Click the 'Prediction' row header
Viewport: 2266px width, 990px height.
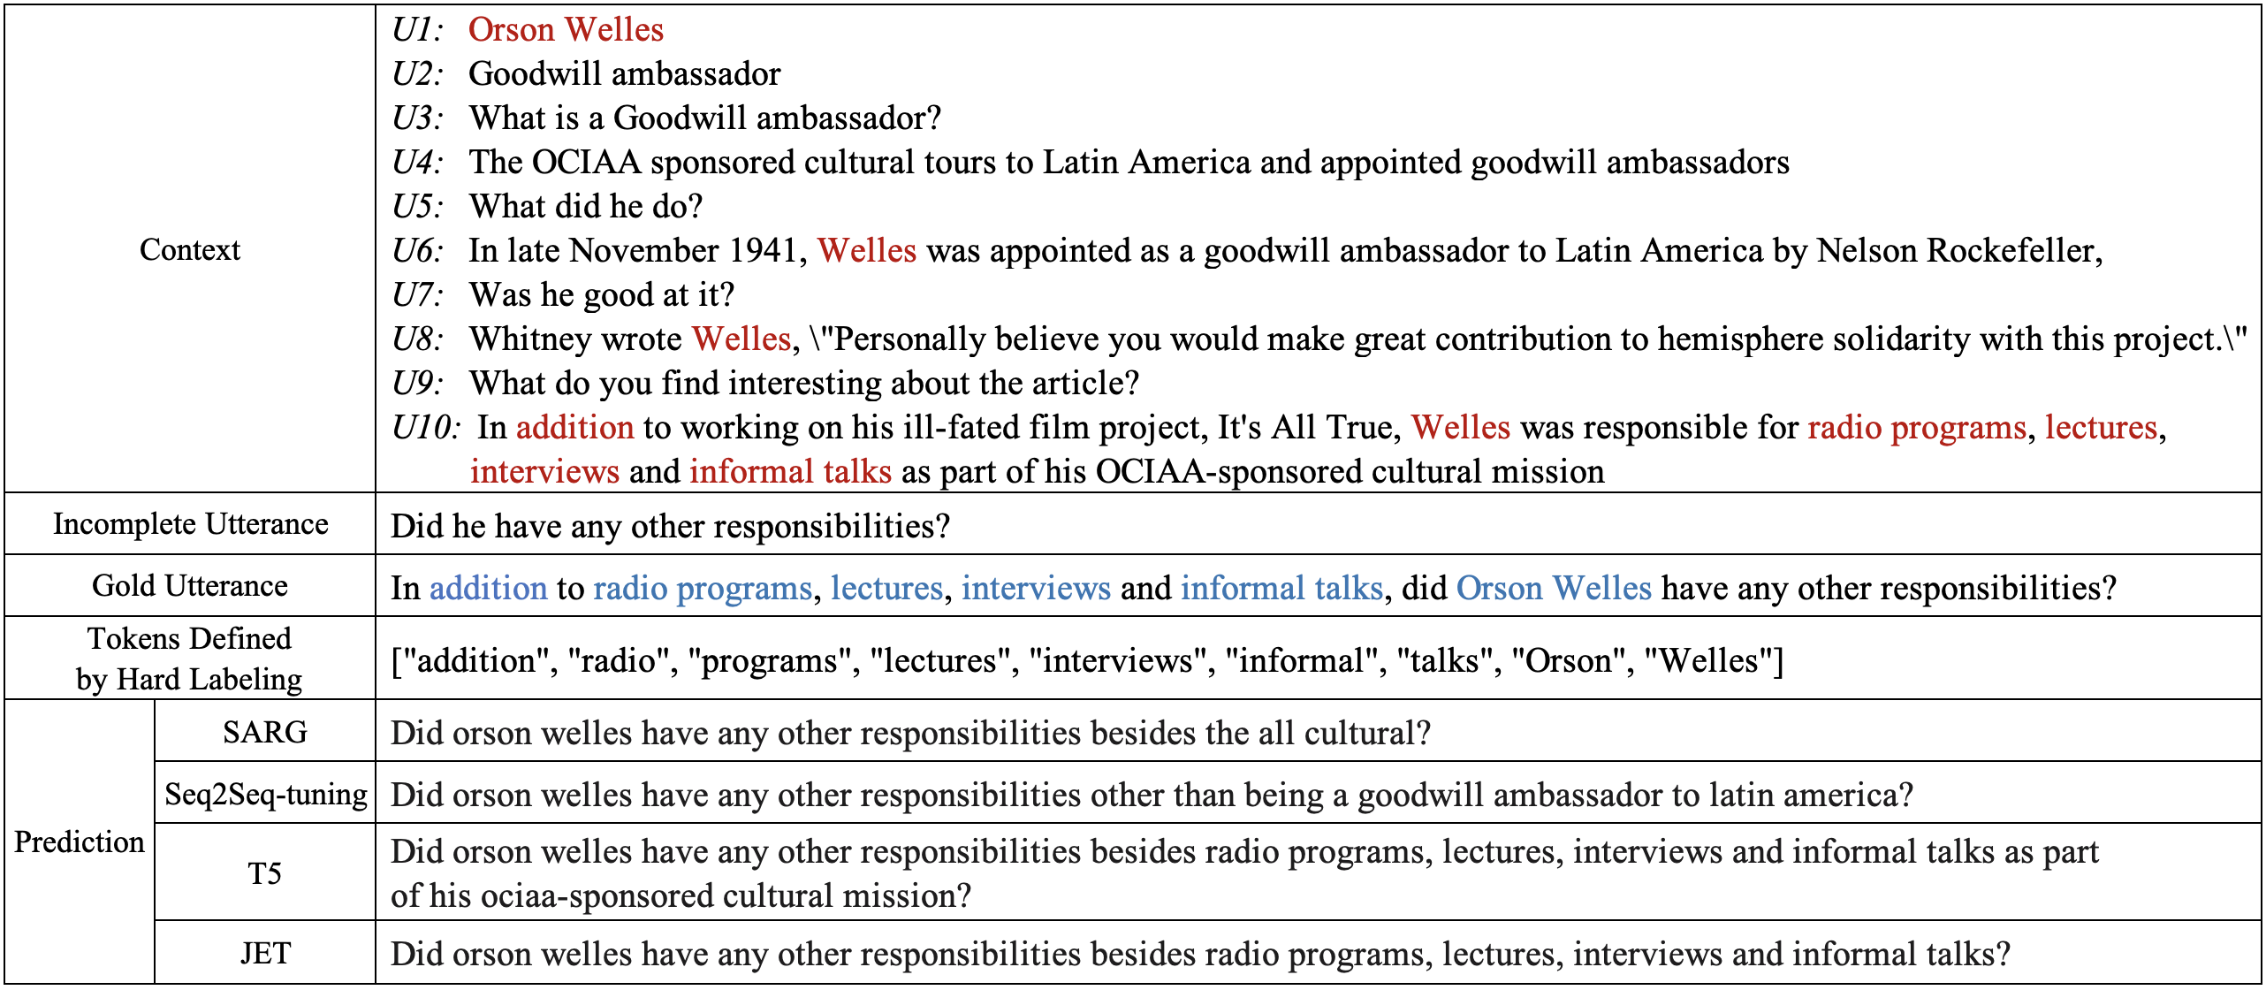79,842
